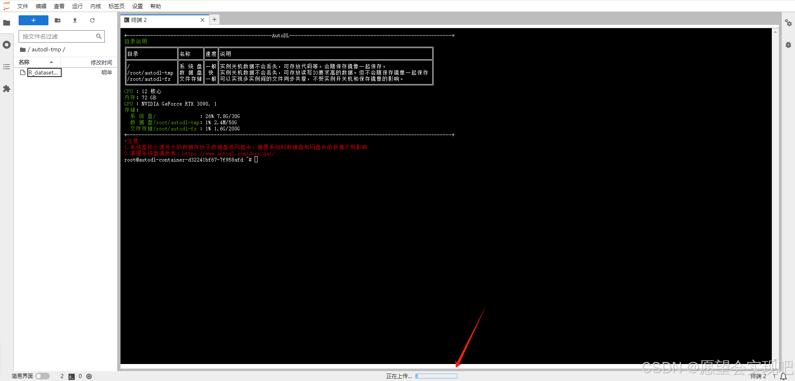Open the table of contents sidebar

[x=7, y=67]
